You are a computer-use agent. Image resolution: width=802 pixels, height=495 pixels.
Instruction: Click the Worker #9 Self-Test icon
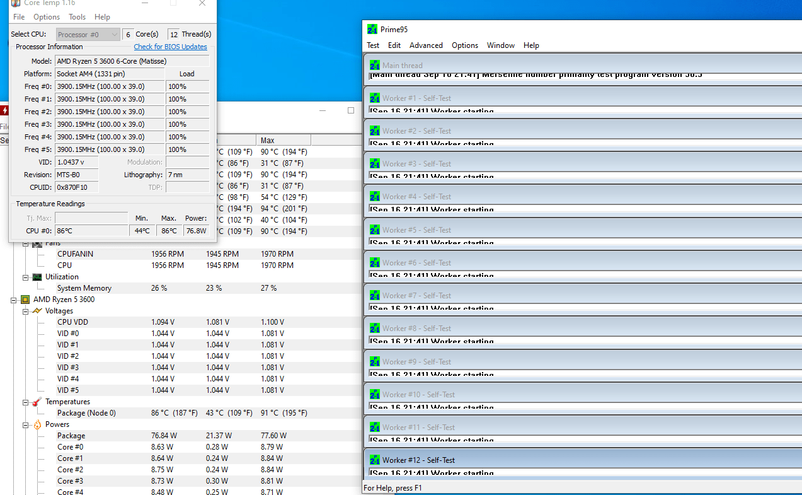click(x=375, y=361)
